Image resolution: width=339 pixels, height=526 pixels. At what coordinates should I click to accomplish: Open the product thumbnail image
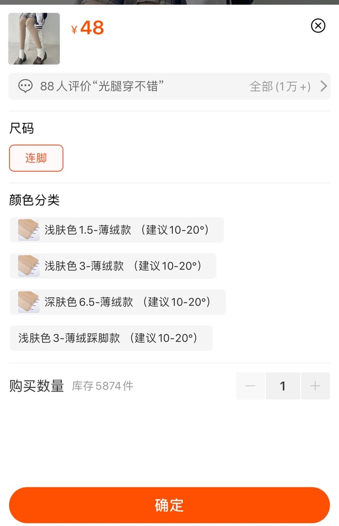click(34, 39)
